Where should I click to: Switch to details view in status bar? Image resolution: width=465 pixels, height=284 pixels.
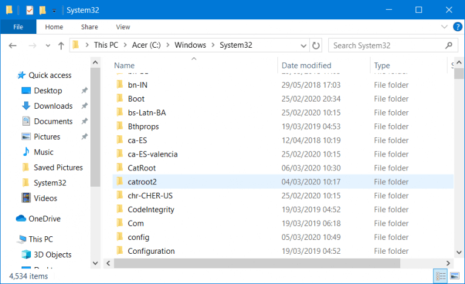(440, 276)
